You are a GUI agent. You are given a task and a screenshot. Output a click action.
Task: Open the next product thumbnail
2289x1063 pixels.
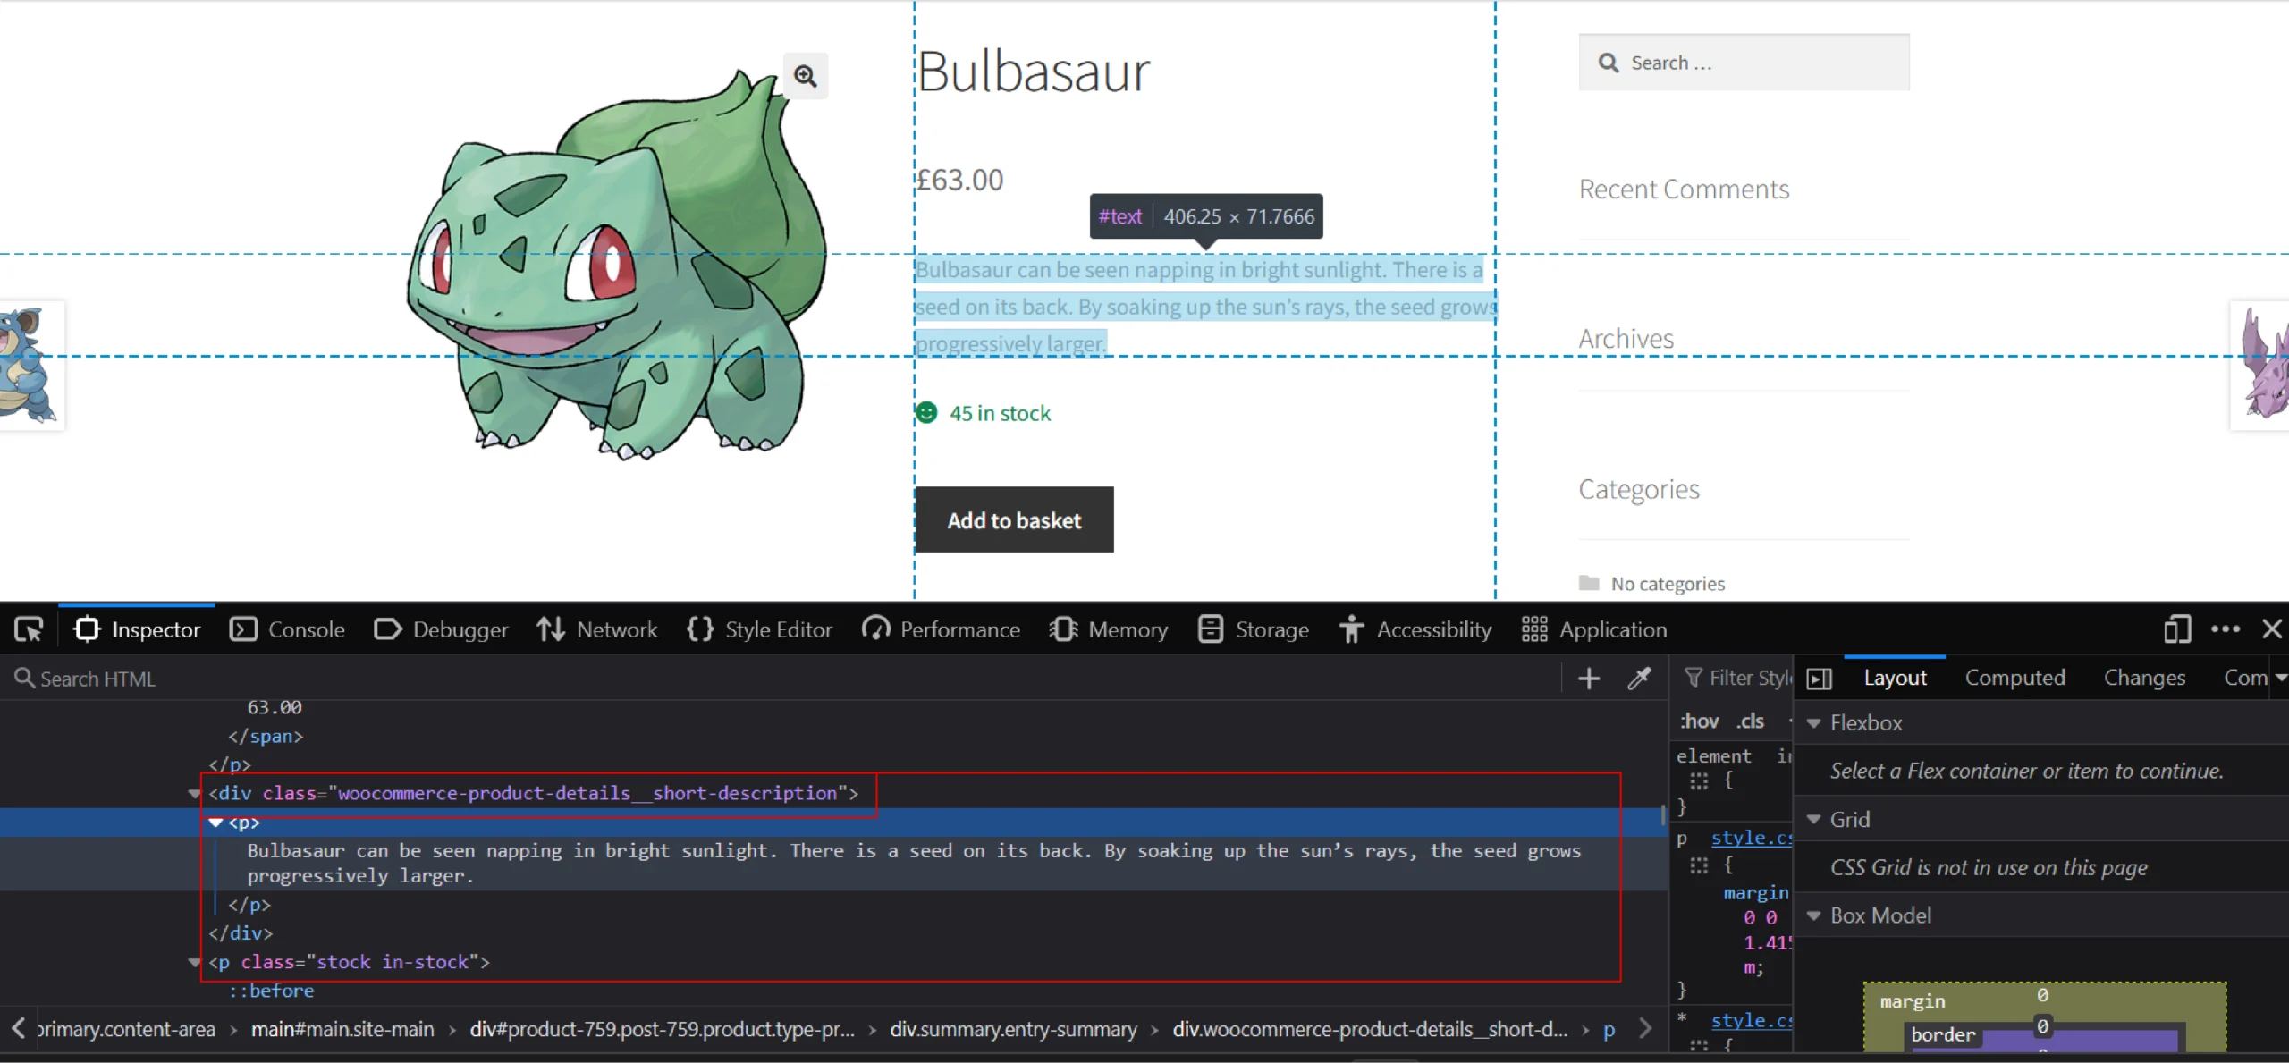2260,365
